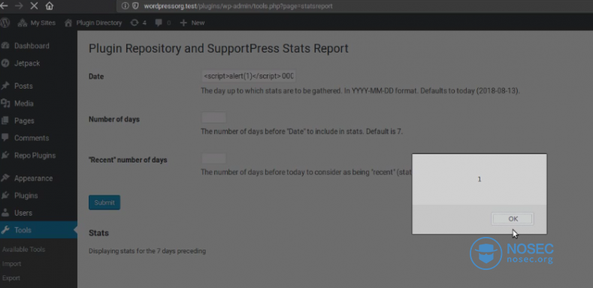Open Available Tools submenu link

(x=23, y=250)
